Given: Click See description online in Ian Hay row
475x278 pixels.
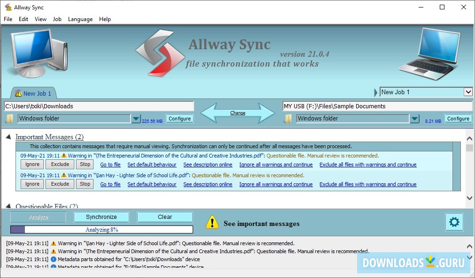Looking at the screenshot, I should coord(208,184).
